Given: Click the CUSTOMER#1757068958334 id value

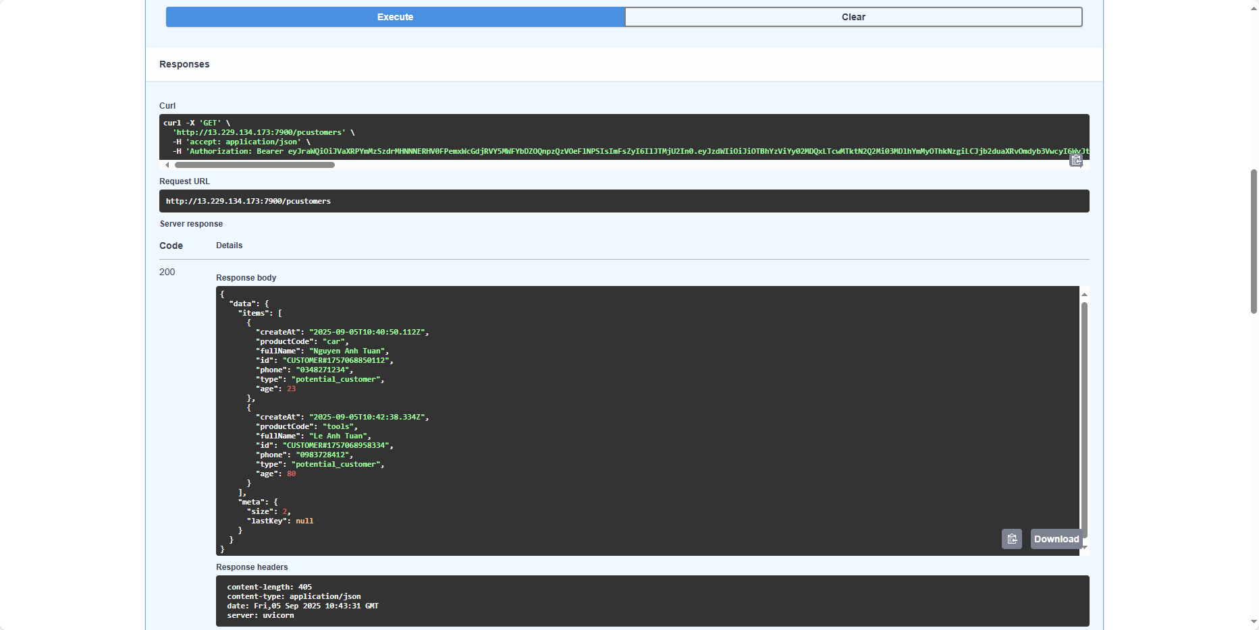Looking at the screenshot, I should (x=336, y=445).
